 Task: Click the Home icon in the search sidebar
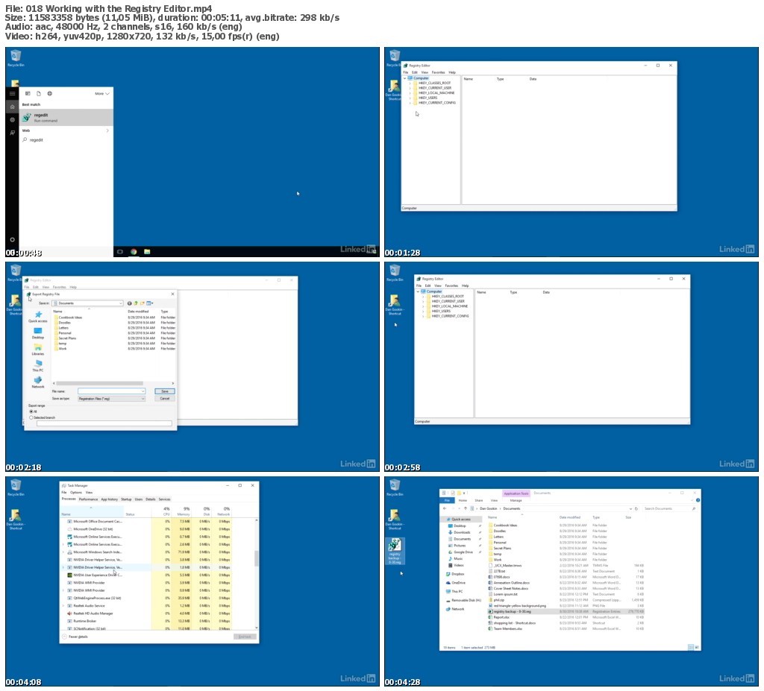pyautogui.click(x=12, y=107)
